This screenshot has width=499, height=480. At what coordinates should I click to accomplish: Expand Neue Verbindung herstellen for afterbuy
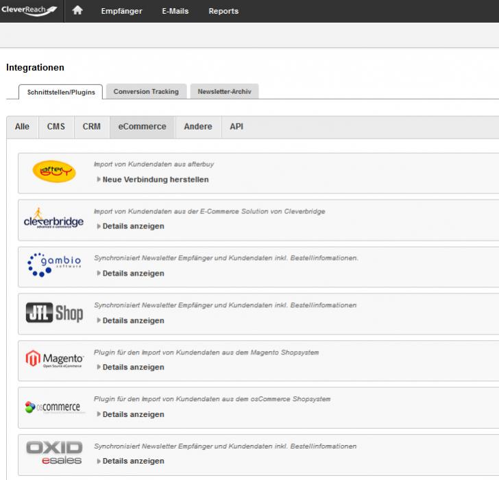click(x=155, y=180)
